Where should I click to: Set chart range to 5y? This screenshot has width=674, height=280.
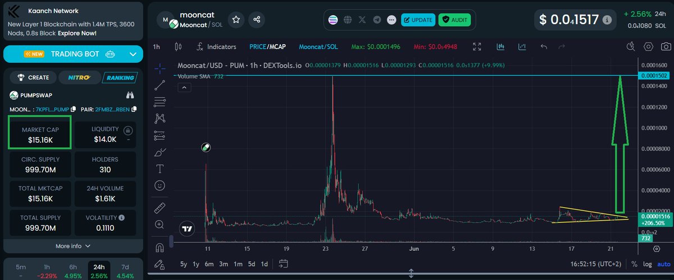[183, 264]
